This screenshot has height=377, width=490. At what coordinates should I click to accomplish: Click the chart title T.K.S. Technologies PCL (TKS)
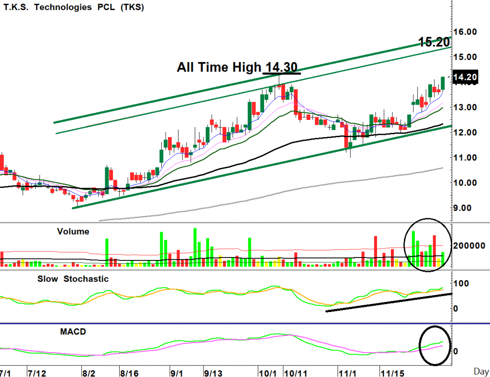pyautogui.click(x=74, y=7)
